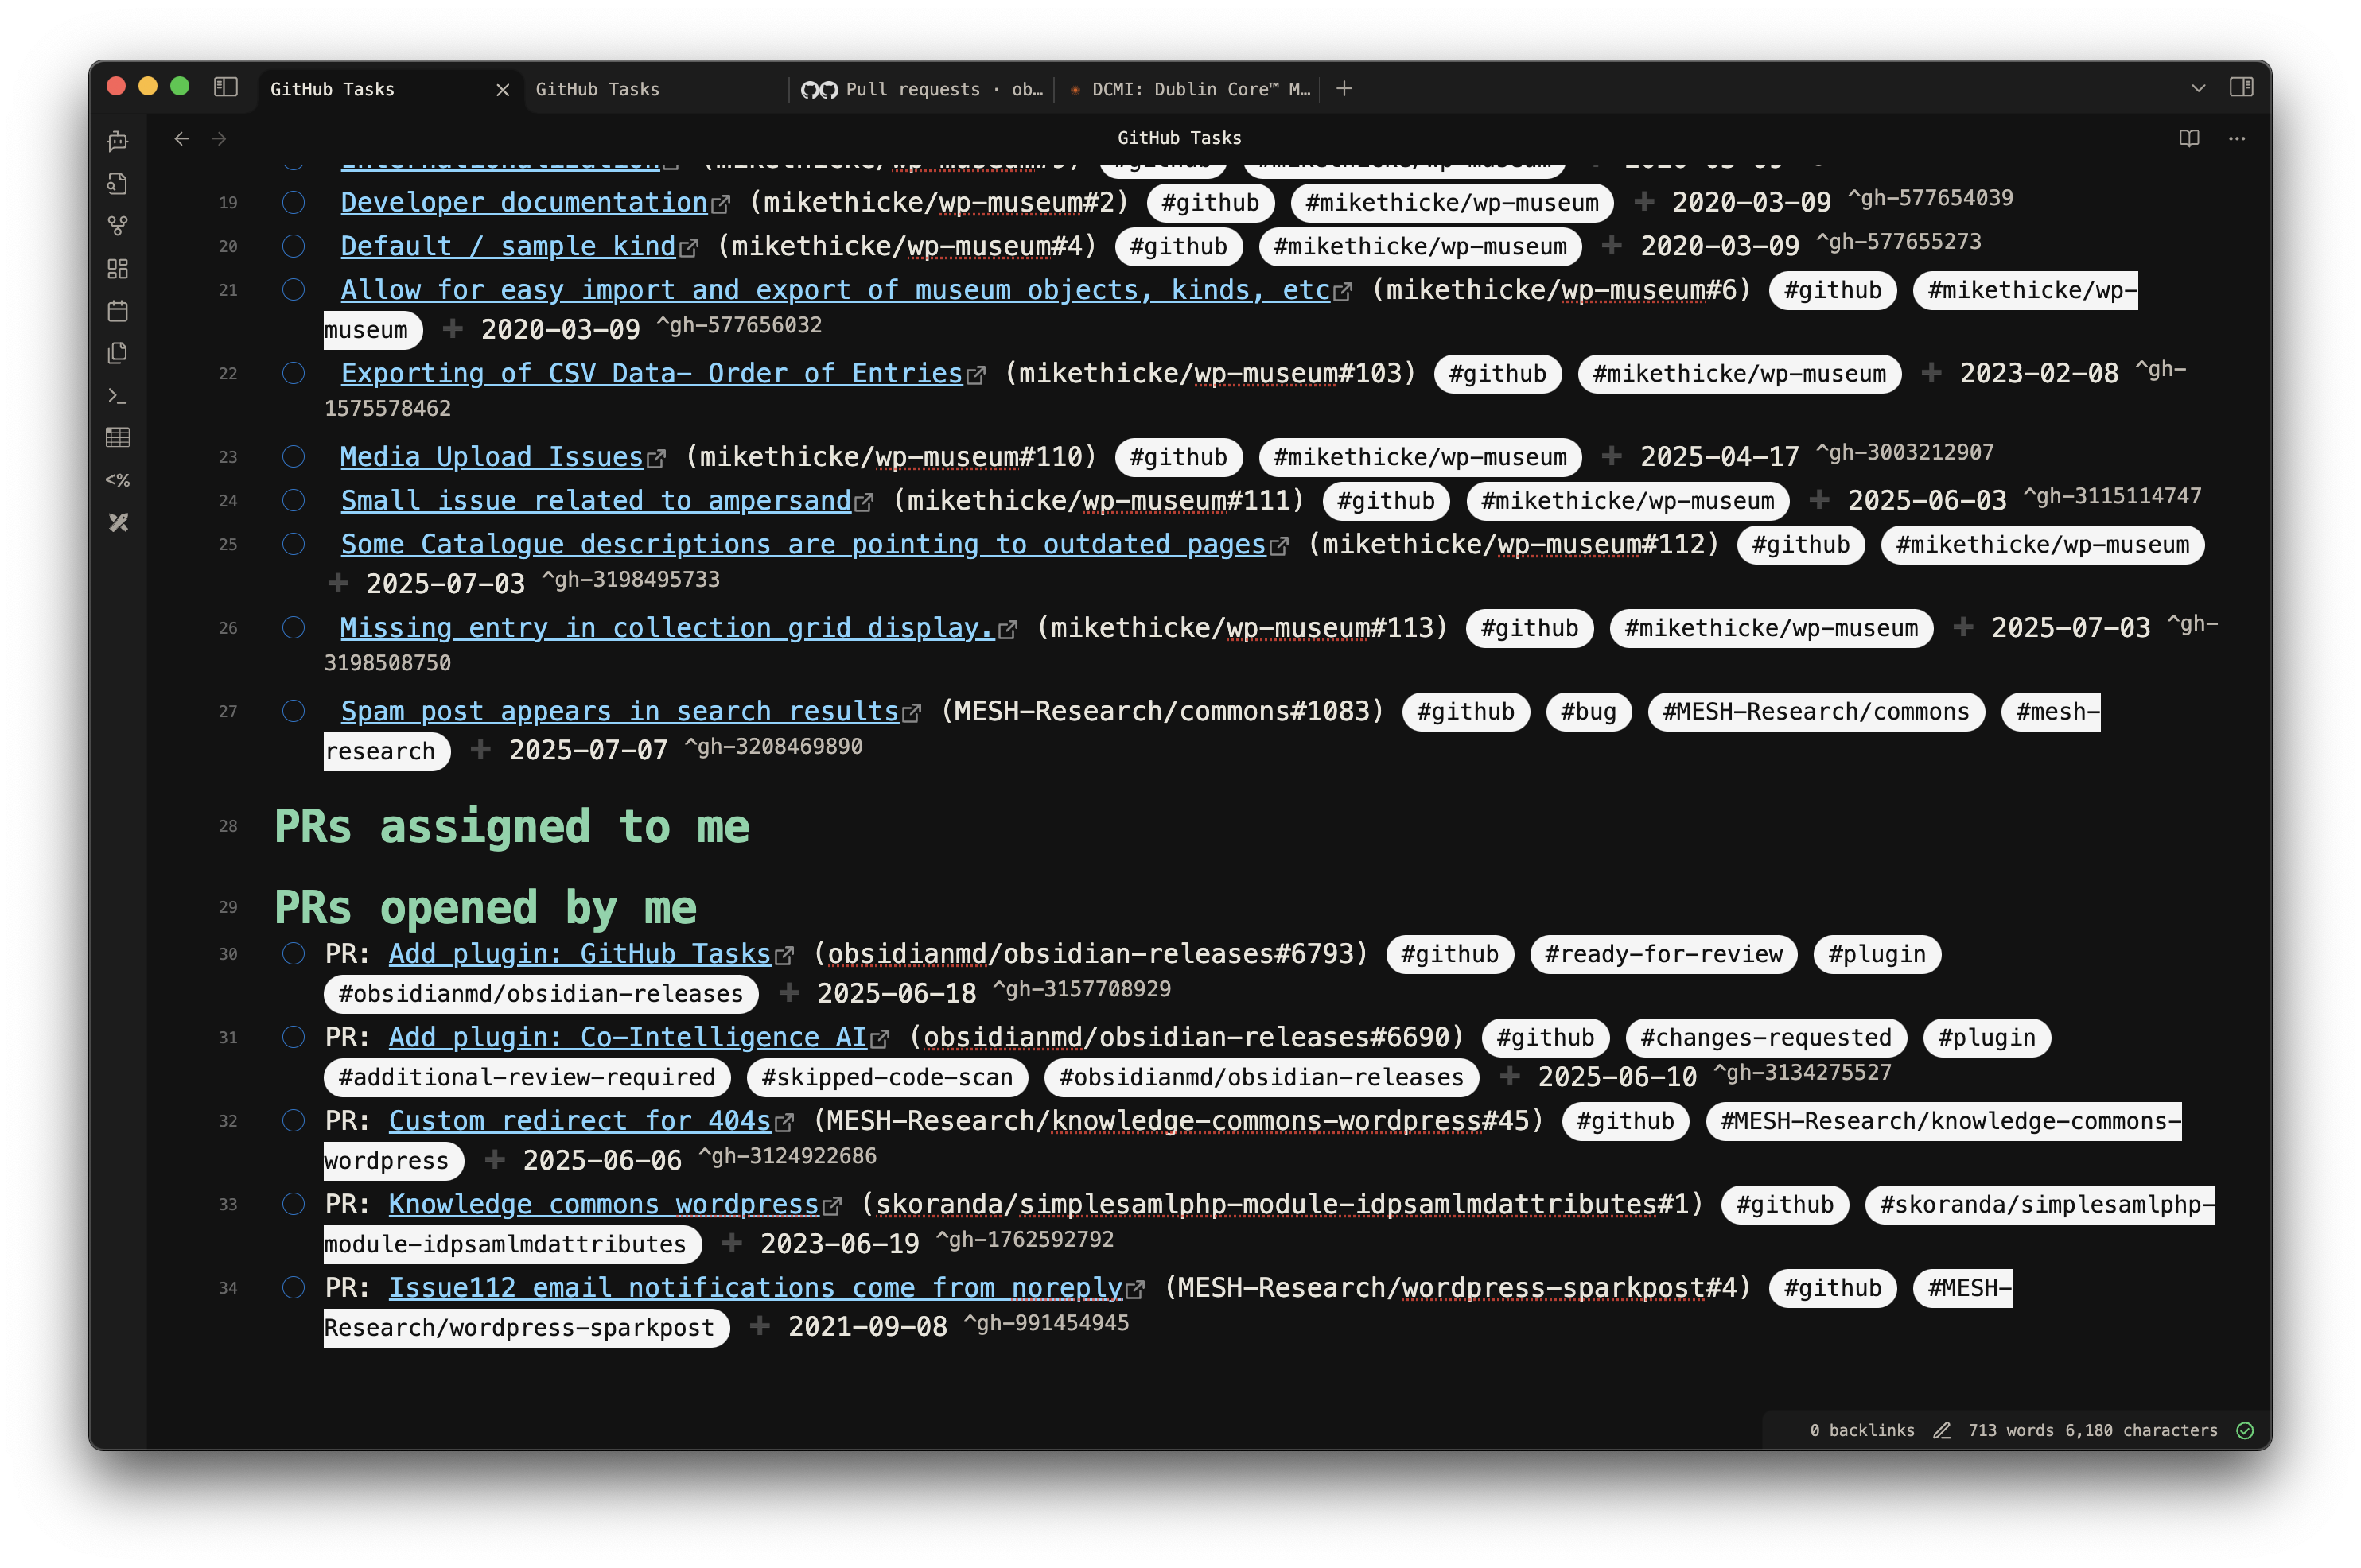The width and height of the screenshot is (2361, 1568).
Task: Check the Developer documentation task checkbox
Action: coord(293,203)
